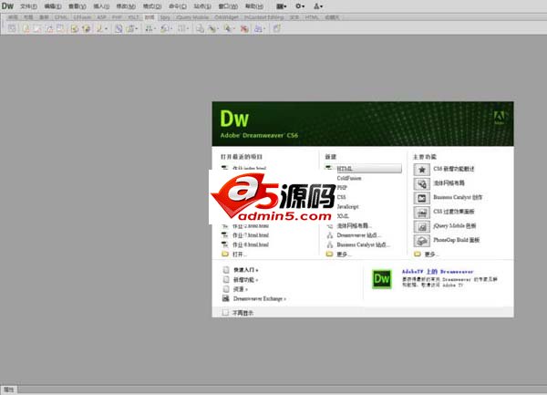Open the 修改(M) menu
This screenshot has height=395, width=547.
126,6
